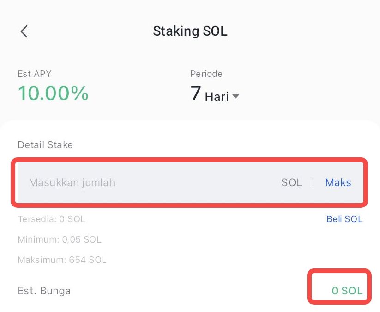380x312 pixels.
Task: Click Maks to stake maximum amount
Action: coord(338,182)
